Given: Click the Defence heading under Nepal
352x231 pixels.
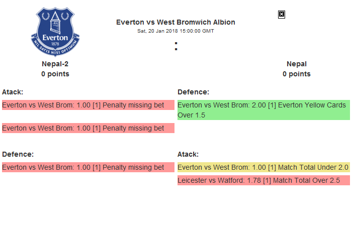Looking at the screenshot, I should tap(193, 92).
